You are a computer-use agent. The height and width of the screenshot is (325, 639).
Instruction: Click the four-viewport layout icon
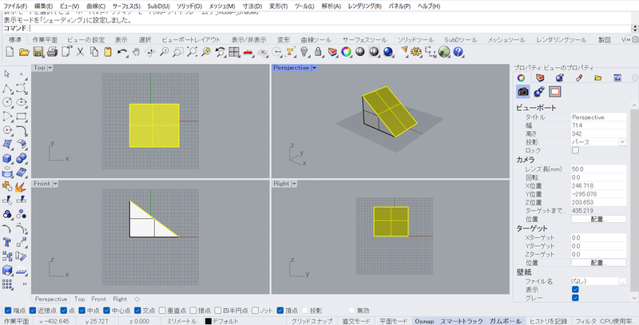(x=234, y=52)
